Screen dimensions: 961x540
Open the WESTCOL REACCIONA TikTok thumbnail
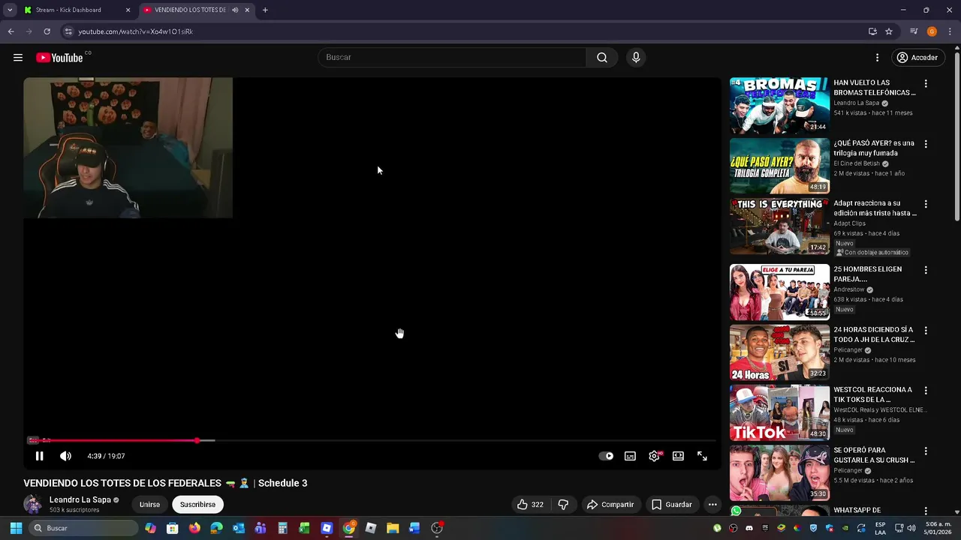point(779,412)
